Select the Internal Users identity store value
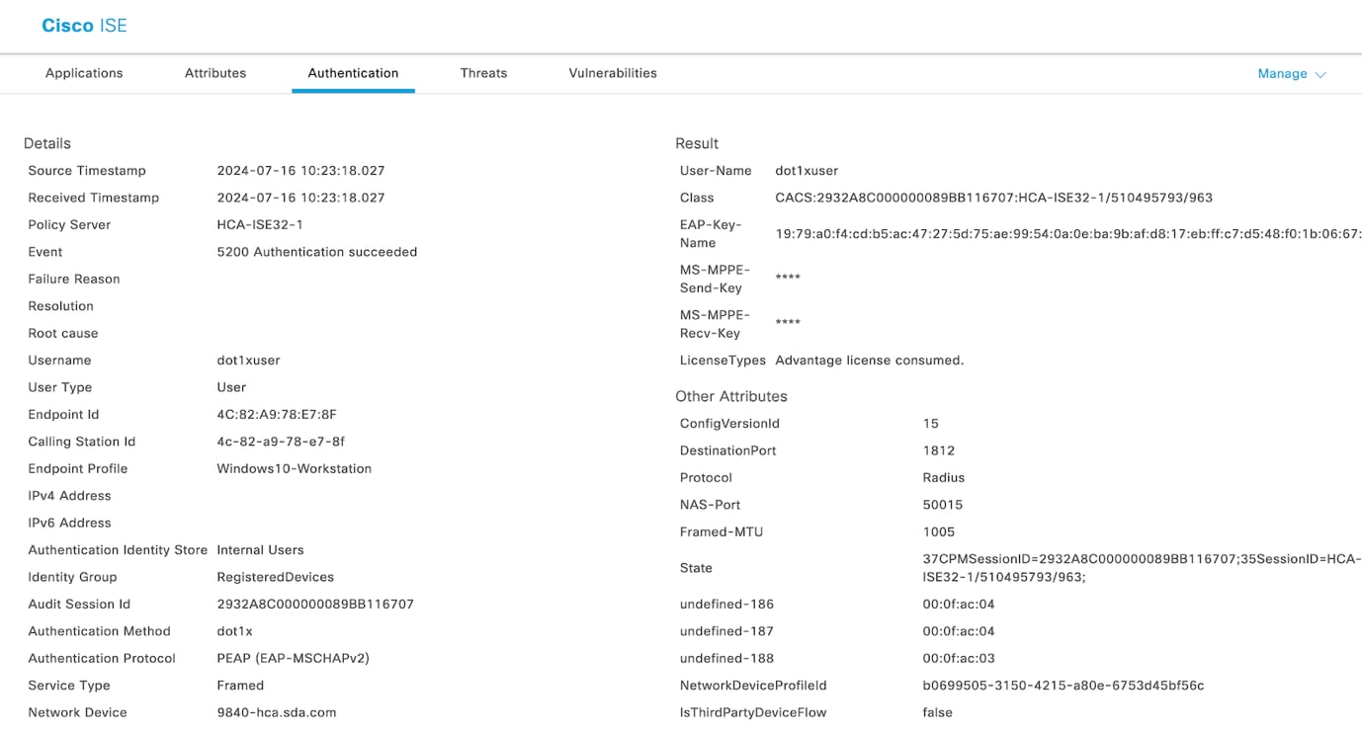The height and width of the screenshot is (732, 1362). pos(260,550)
